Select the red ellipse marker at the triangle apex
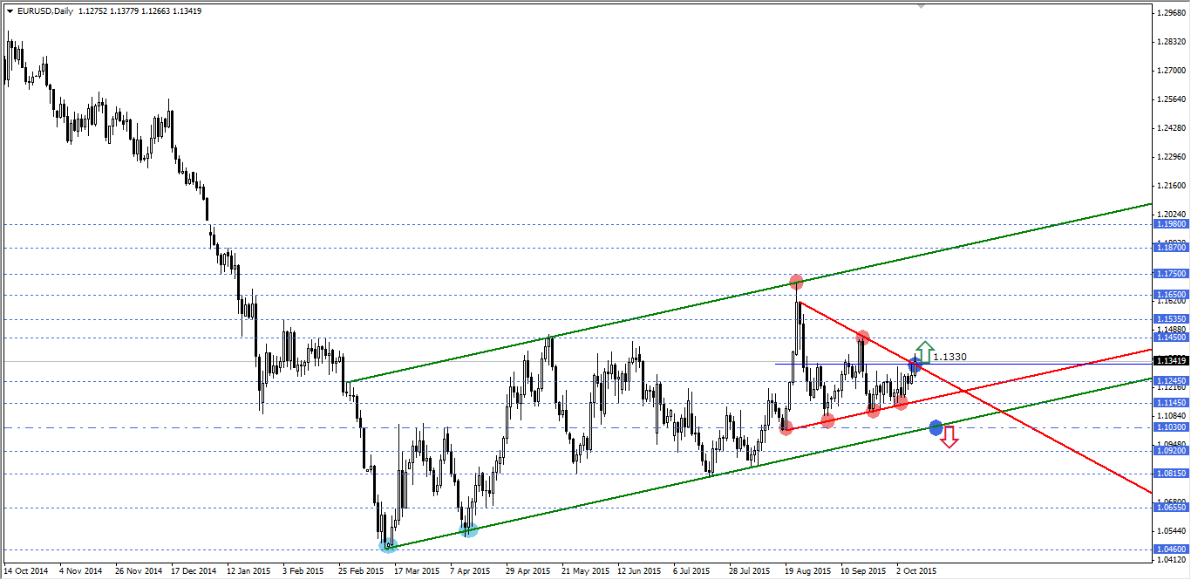The width and height of the screenshot is (1191, 580). 796,282
